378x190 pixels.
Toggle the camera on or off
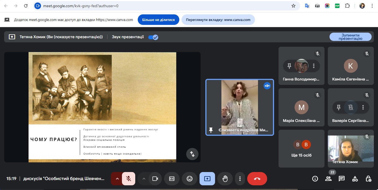pyautogui.click(x=155, y=179)
